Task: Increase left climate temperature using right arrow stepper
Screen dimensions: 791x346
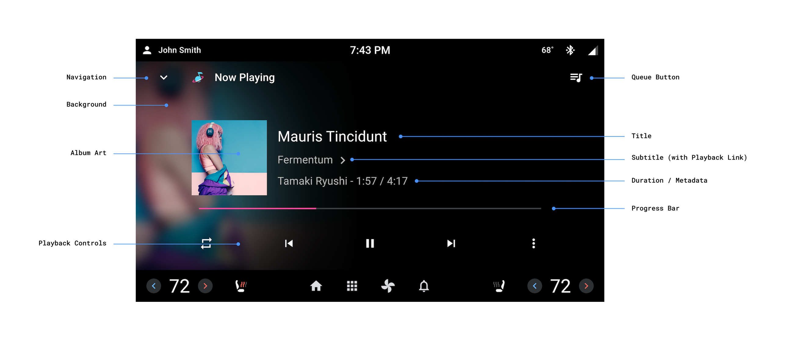Action: coord(206,286)
